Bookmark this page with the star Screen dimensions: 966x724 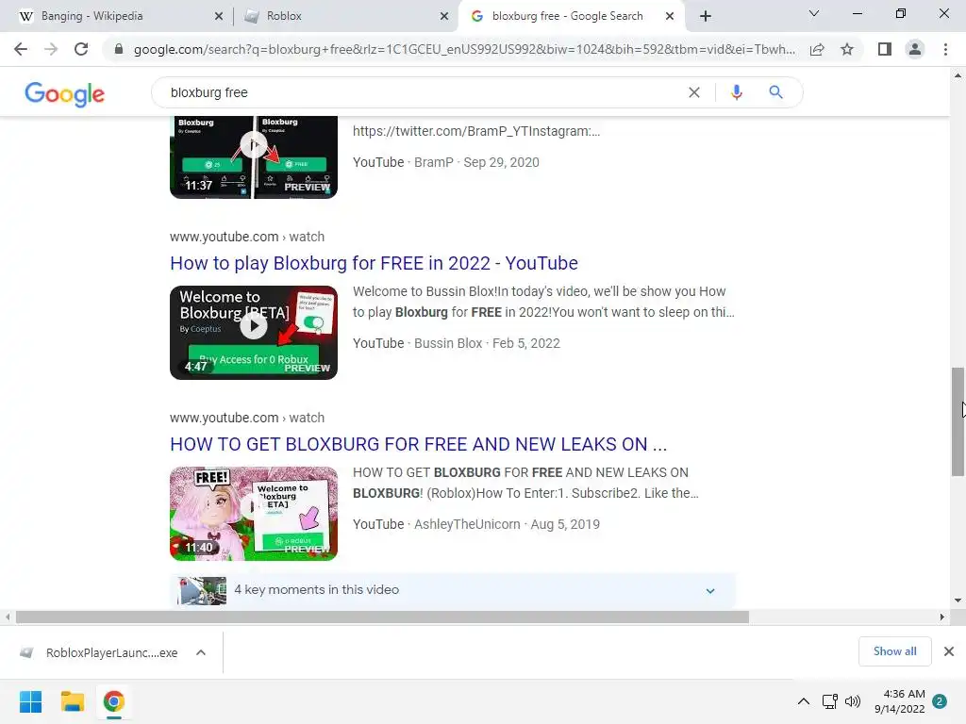[847, 49]
